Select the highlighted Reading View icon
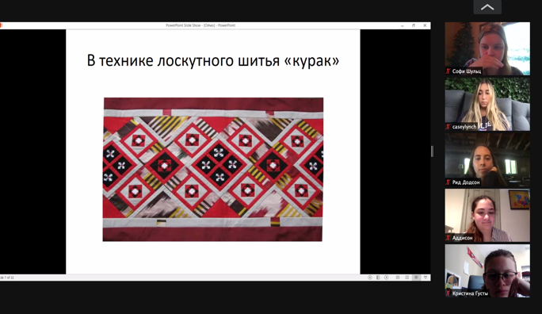This screenshot has height=314, width=542. (416, 278)
